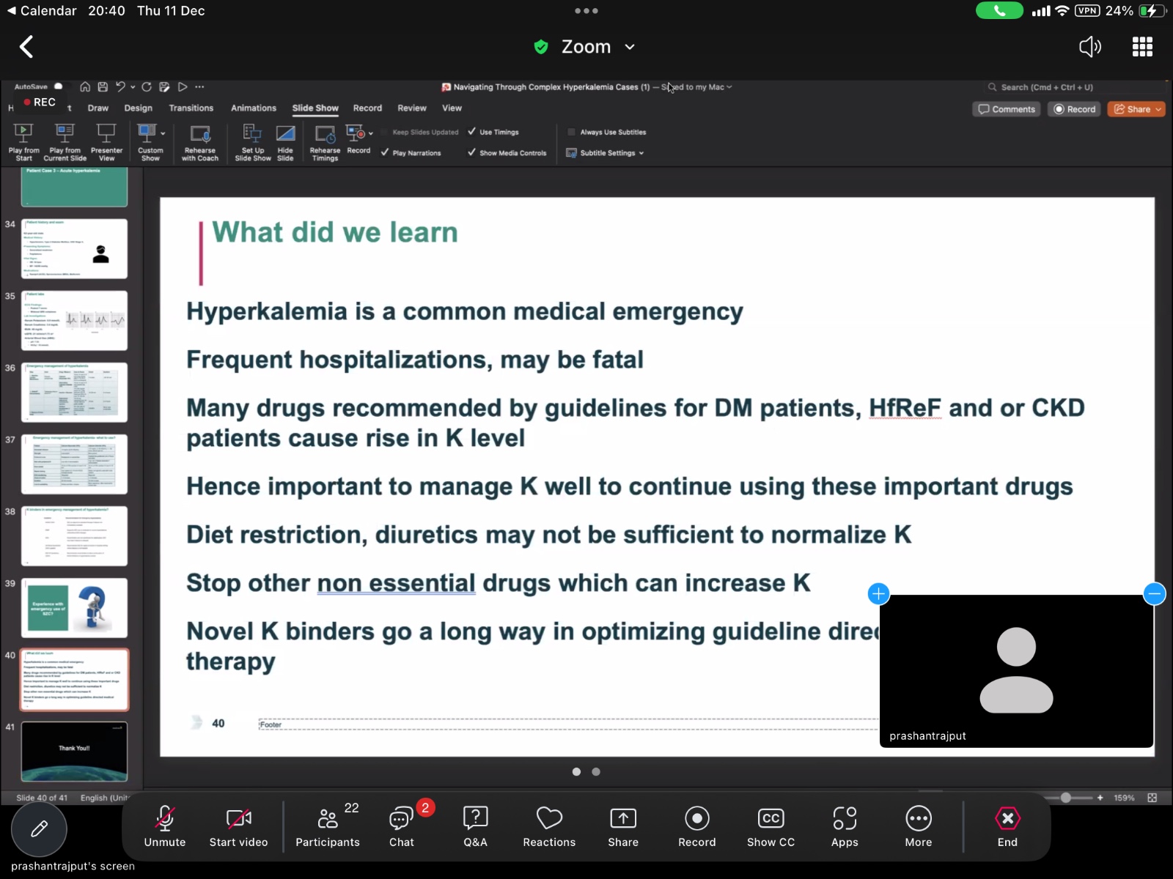Unmute the microphone in Zoom toolbar
Viewport: 1173px width, 879px height.
click(165, 826)
